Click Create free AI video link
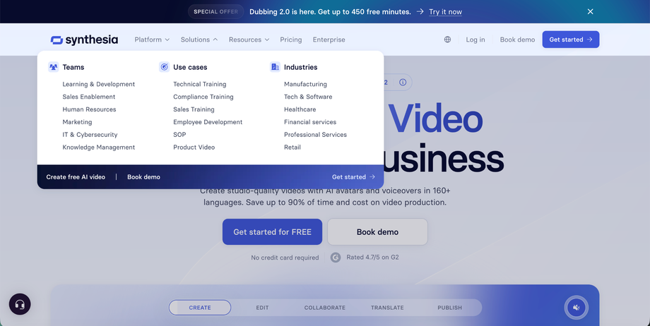Screen dimensions: 650x326 pyautogui.click(x=76, y=177)
